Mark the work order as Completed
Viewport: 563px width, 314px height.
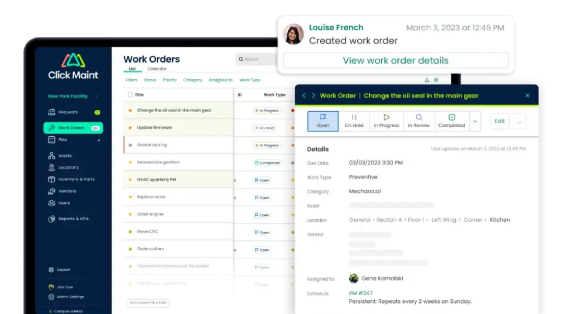[452, 121]
